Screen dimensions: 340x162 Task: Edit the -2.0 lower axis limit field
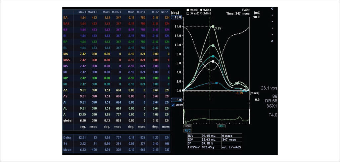pyautogui.click(x=177, y=100)
